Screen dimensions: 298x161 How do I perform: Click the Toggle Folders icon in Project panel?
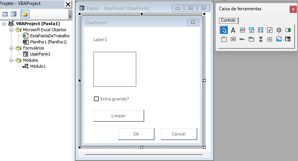pos(24,14)
